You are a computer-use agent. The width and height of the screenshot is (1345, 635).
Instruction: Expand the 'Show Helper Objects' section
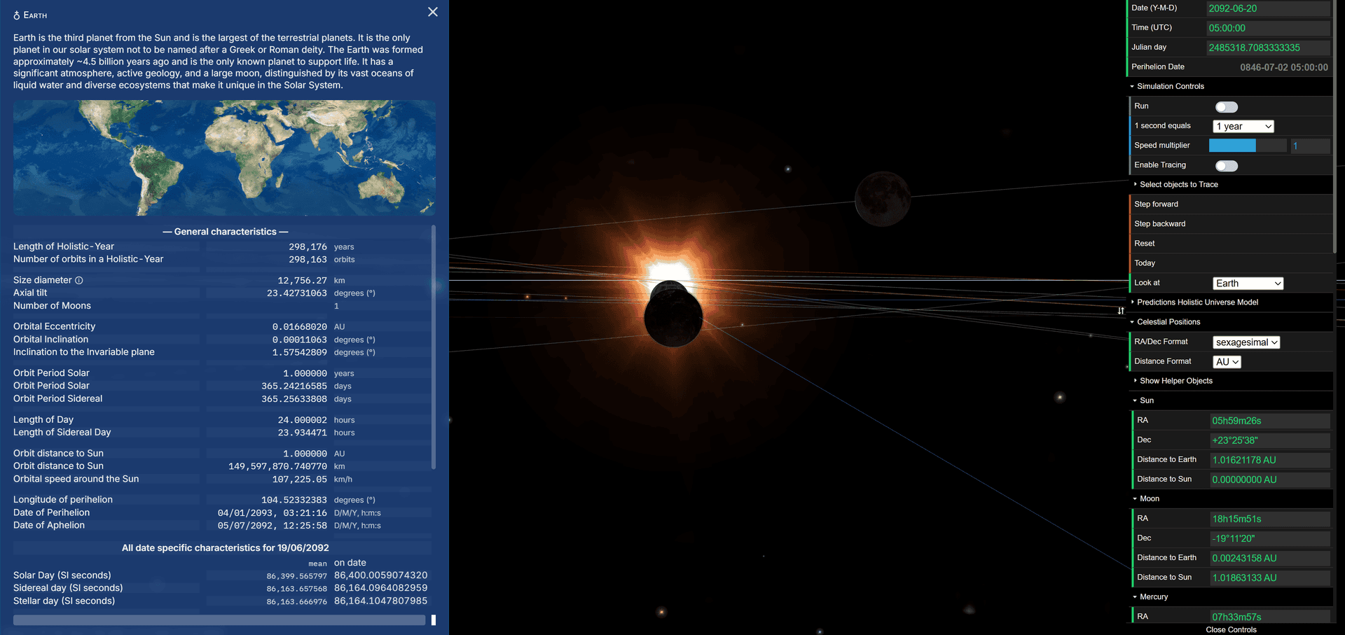coord(1175,381)
